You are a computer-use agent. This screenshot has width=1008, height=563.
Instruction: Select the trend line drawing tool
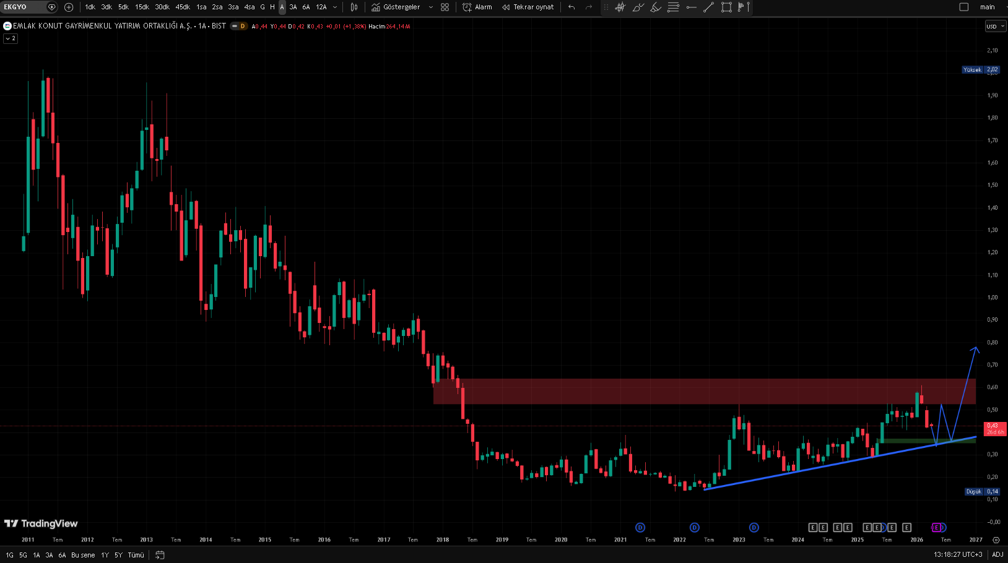pos(709,7)
